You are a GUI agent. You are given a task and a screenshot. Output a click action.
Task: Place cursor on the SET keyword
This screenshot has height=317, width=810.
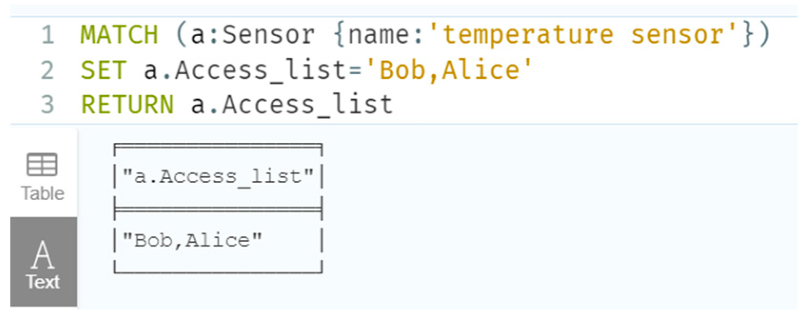pos(103,70)
